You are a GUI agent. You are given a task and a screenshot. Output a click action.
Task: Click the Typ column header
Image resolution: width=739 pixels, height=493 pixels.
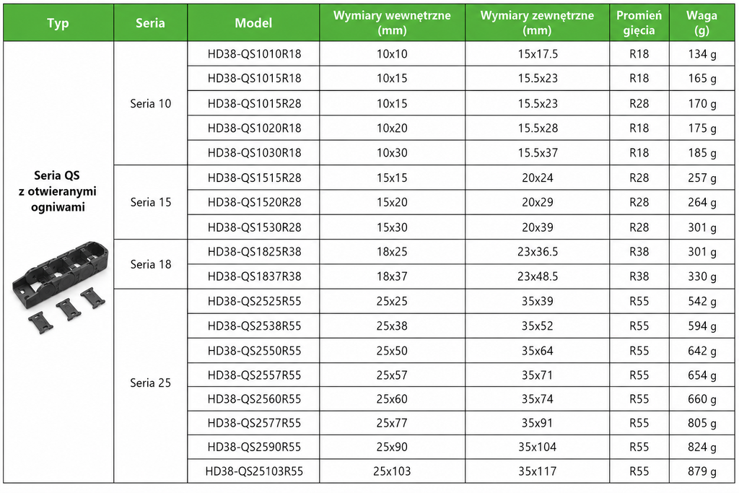click(58, 22)
